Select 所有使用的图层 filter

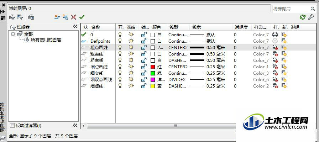[x=46, y=40]
